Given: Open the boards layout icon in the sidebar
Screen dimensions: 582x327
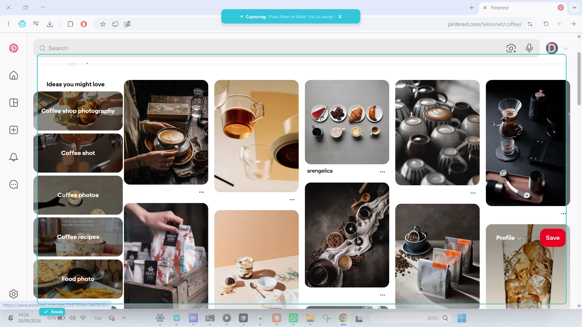Looking at the screenshot, I should 14,103.
